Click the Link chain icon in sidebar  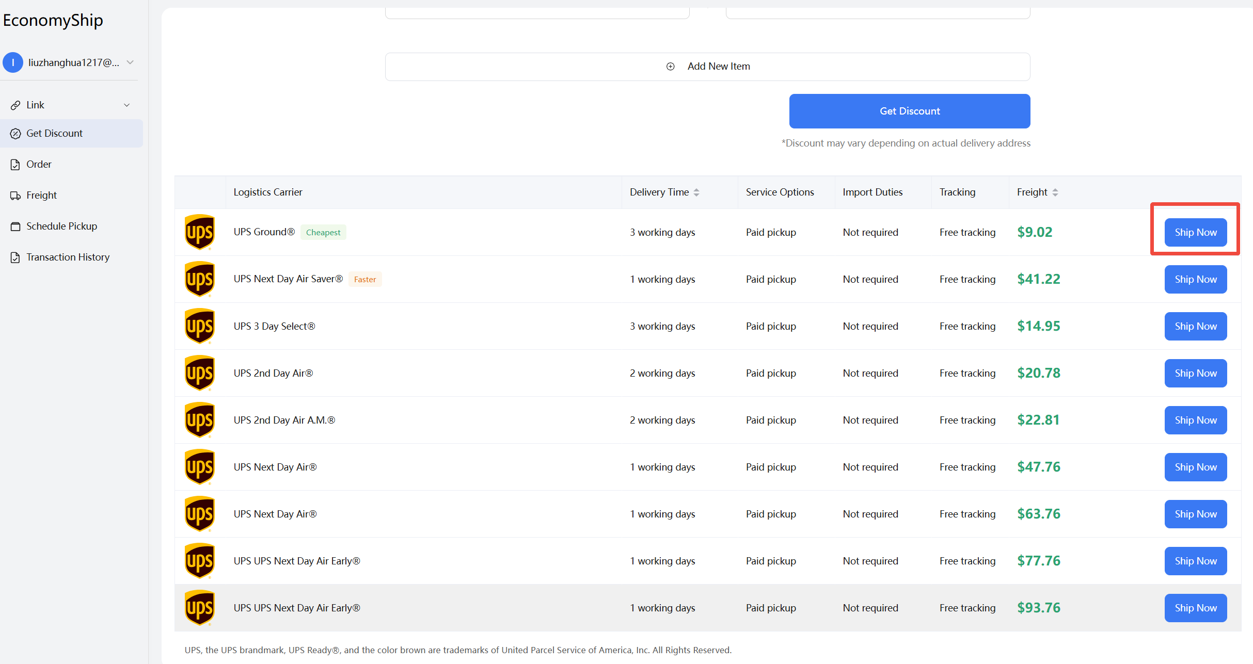pos(15,105)
